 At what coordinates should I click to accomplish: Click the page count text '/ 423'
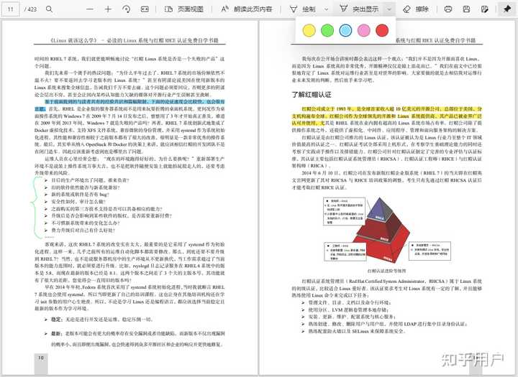(x=30, y=9)
